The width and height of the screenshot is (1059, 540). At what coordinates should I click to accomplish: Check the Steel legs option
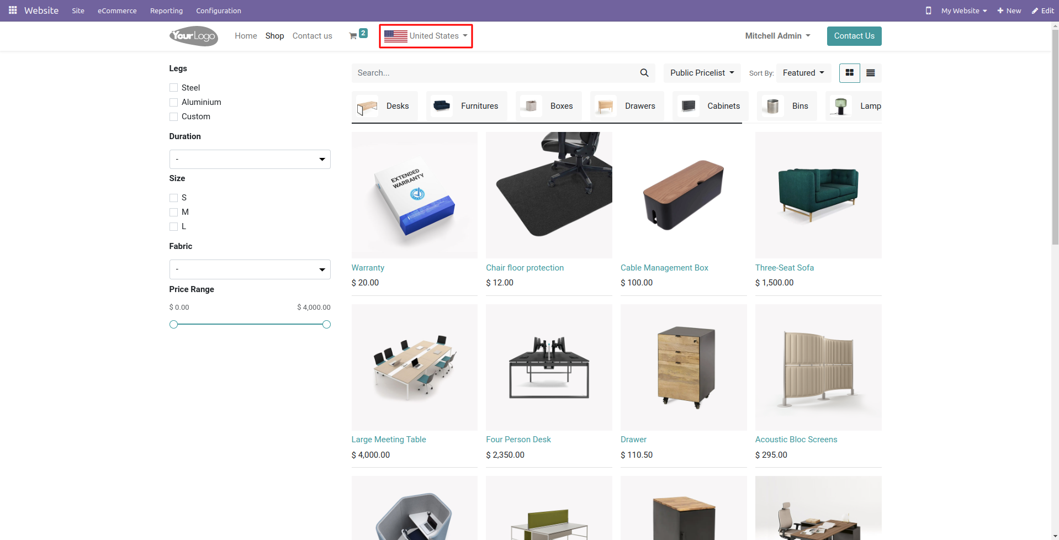(173, 88)
